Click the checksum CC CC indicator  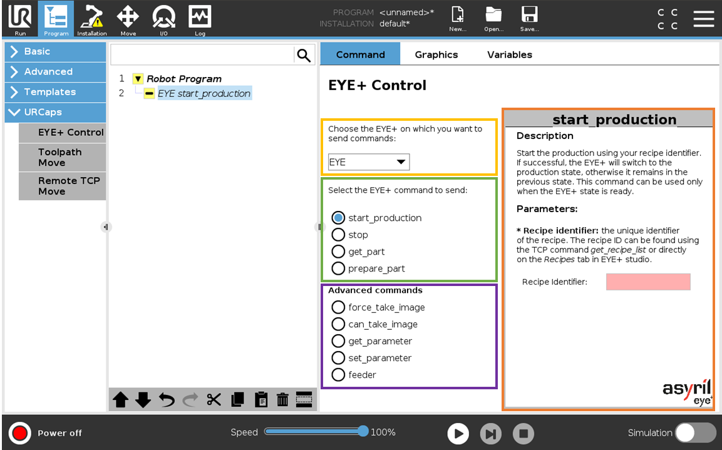668,19
